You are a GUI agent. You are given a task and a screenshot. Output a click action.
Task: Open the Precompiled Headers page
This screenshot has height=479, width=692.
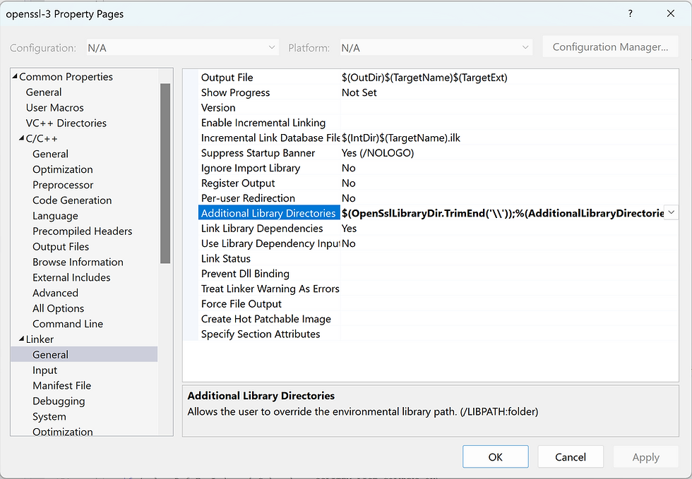click(82, 231)
